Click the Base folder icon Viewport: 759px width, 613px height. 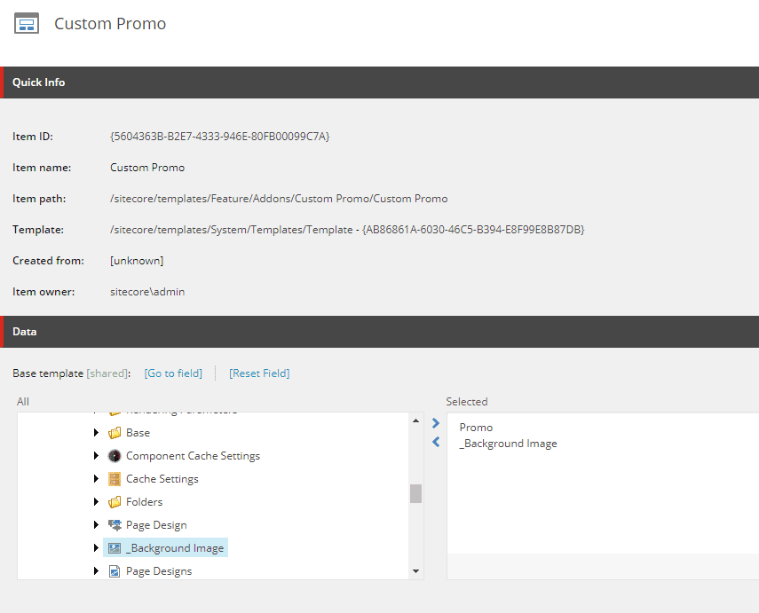coord(114,433)
